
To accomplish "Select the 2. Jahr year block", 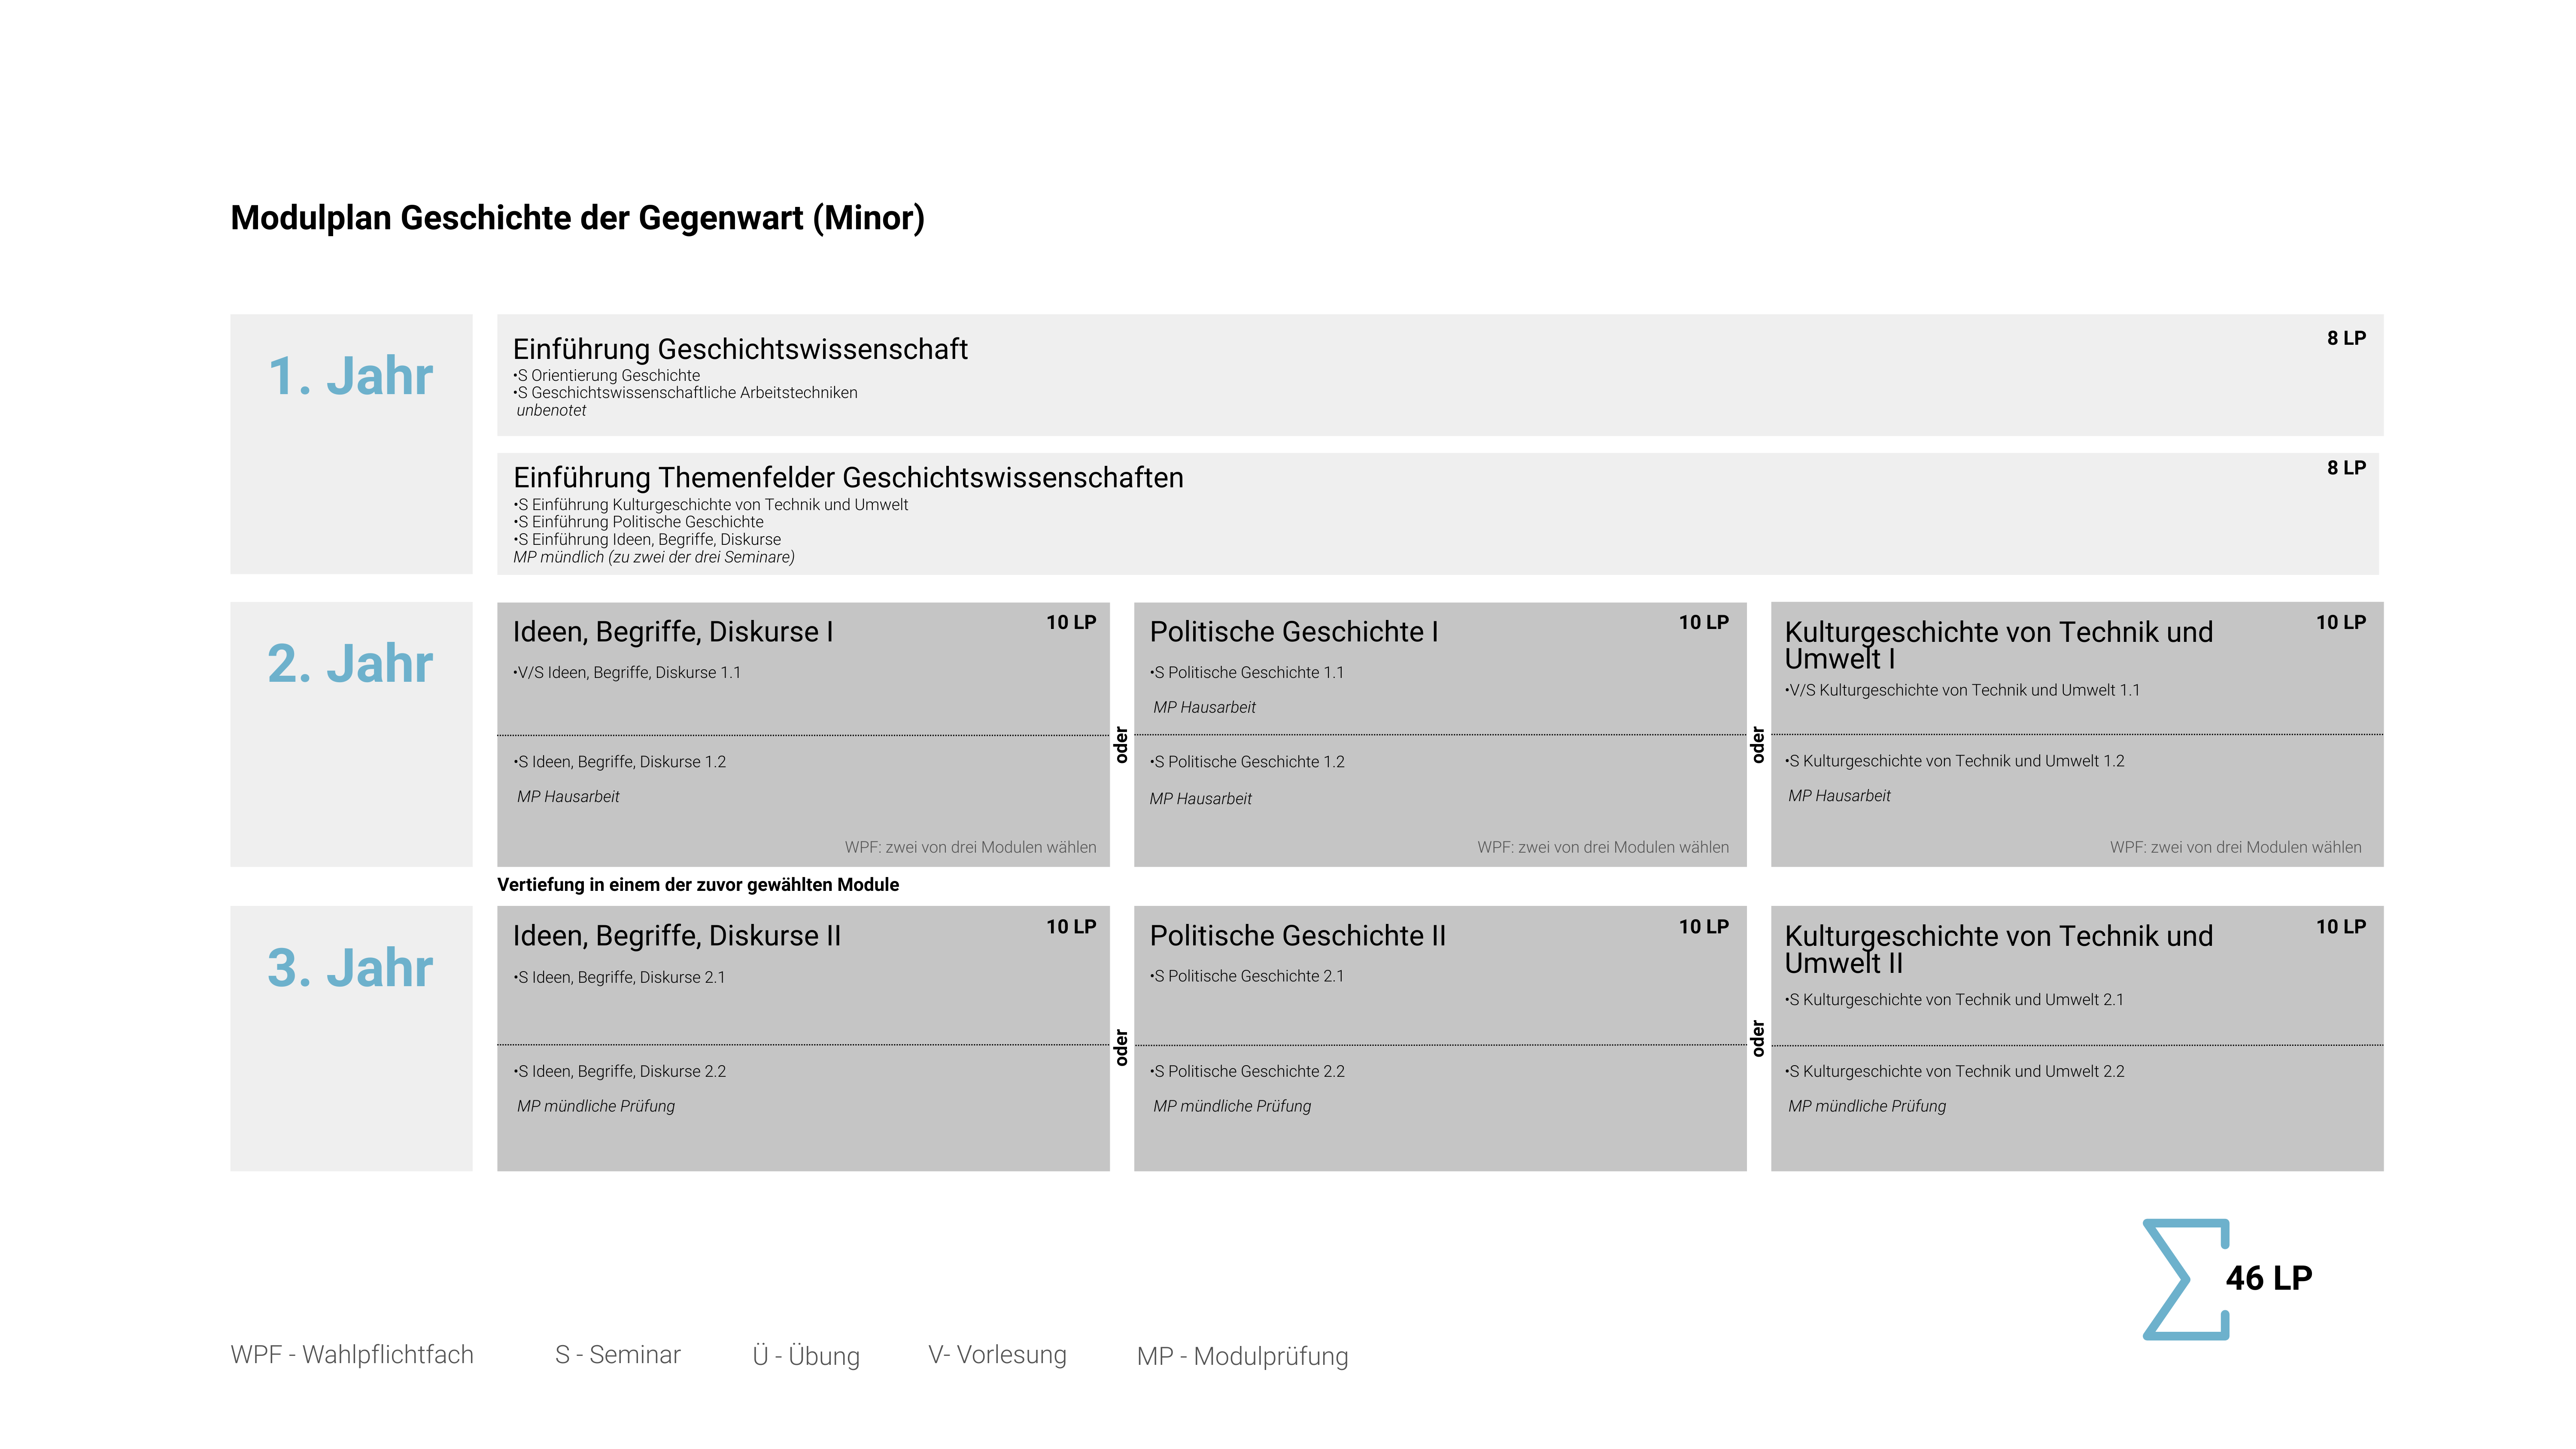I will click(351, 734).
